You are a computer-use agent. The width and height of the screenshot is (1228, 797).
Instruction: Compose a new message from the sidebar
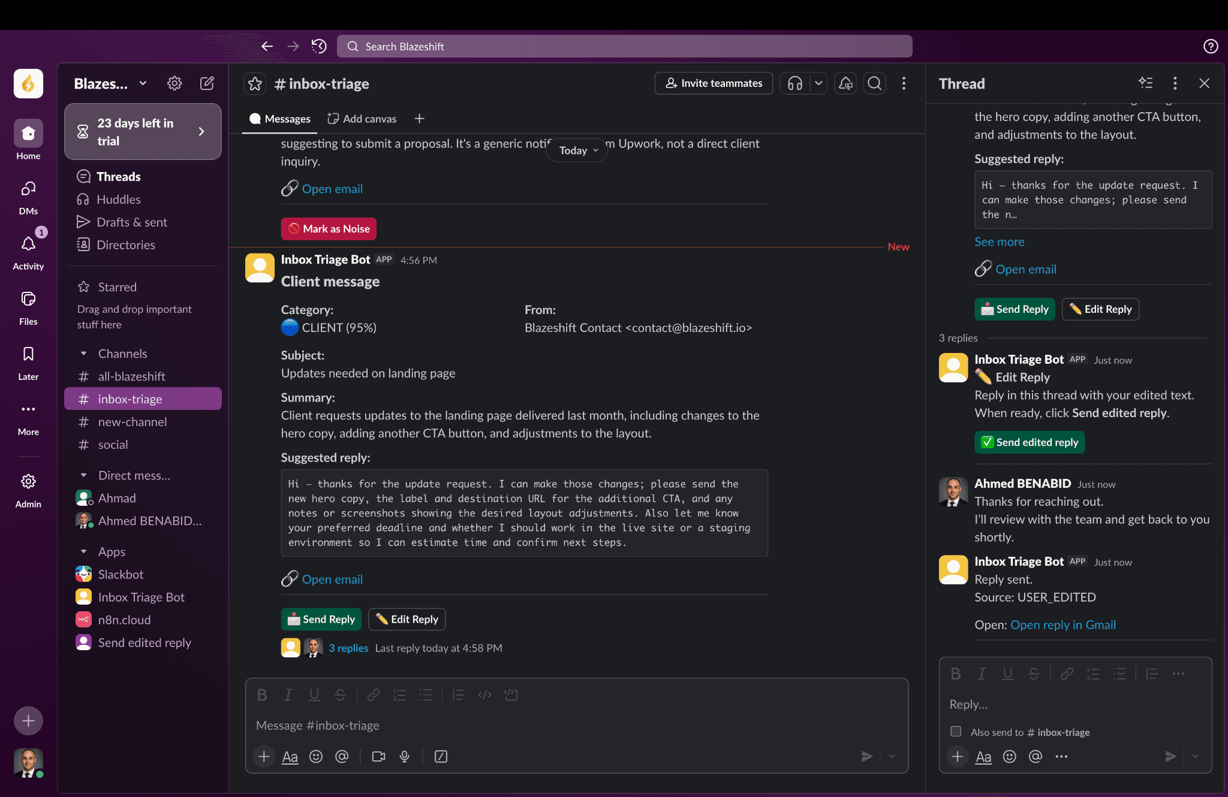tap(207, 83)
